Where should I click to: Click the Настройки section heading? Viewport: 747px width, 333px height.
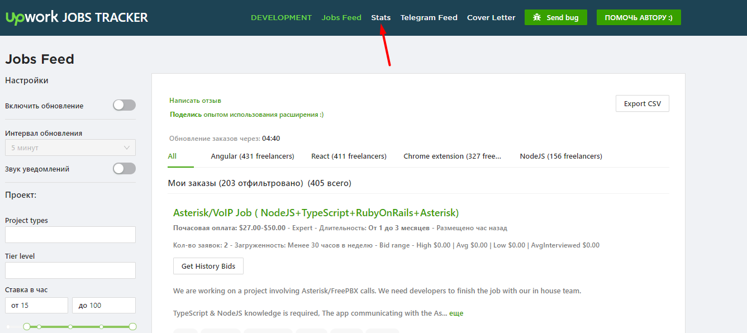pyautogui.click(x=27, y=80)
